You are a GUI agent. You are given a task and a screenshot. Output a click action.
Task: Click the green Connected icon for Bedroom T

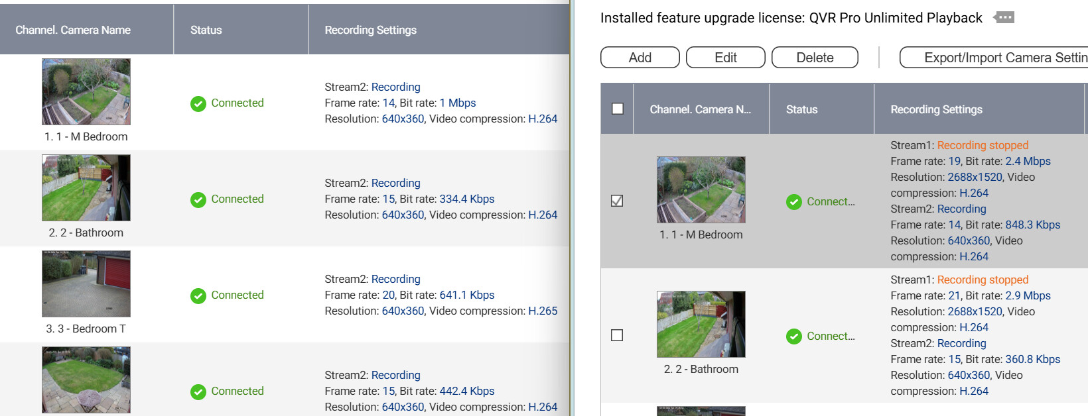pyautogui.click(x=198, y=295)
